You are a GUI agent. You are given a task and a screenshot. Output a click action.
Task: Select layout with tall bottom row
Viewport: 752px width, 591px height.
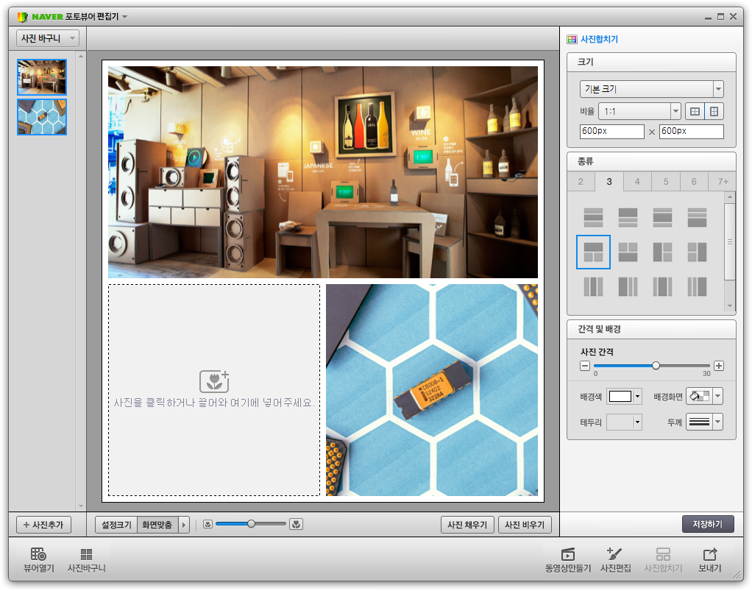697,217
